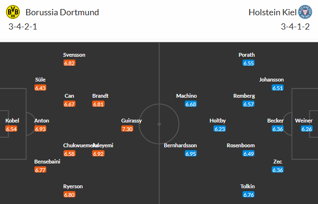This screenshot has width=318, height=204.
Task: Click the Holstein Kiel club crest icon
Action: click(x=305, y=12)
